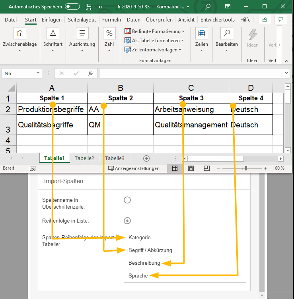Switch to page layout view icon

click(x=191, y=168)
